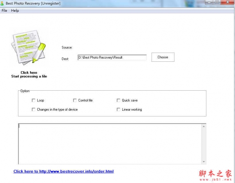
Task: Open the Help menu
Action: 15,11
